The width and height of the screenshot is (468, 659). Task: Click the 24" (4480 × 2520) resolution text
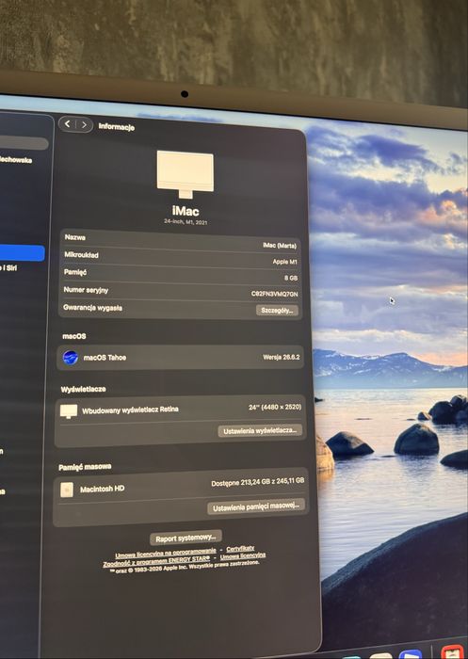[275, 407]
